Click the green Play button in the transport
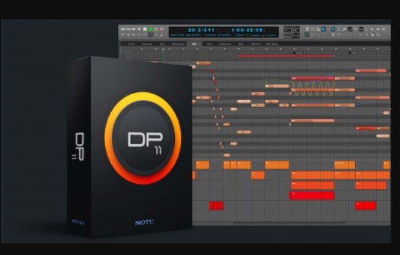The width and height of the screenshot is (400, 255). 150,29
